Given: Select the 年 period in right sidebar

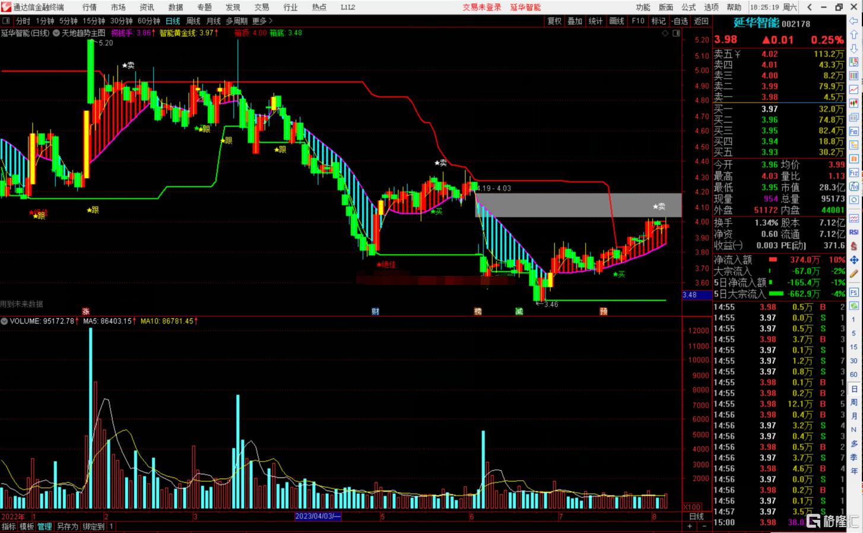Looking at the screenshot, I should click(854, 471).
